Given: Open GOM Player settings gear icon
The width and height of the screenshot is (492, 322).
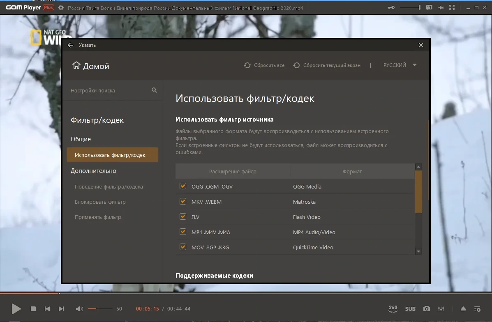Looking at the screenshot, I should click(61, 7).
